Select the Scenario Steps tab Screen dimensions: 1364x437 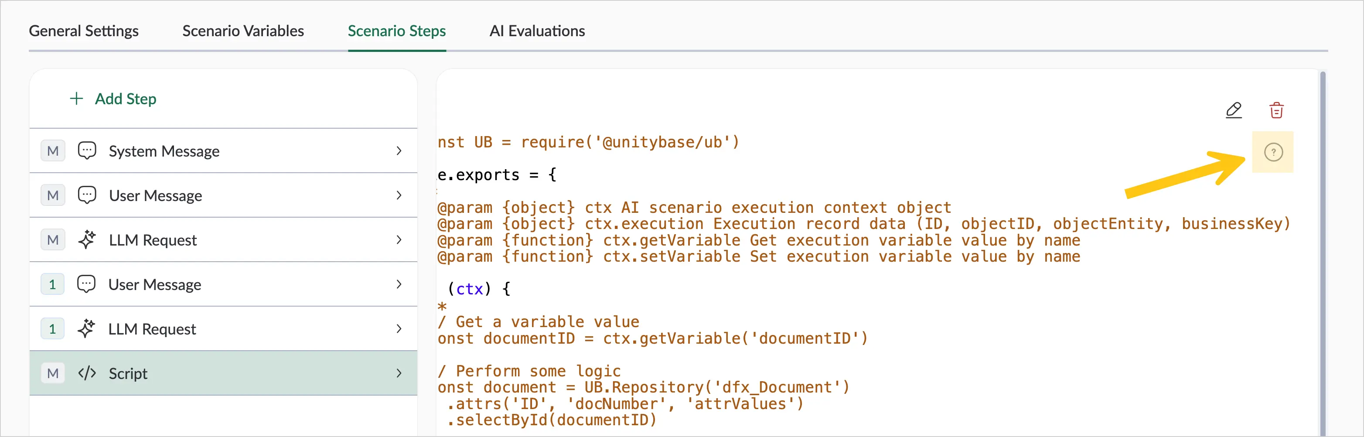pyautogui.click(x=397, y=31)
